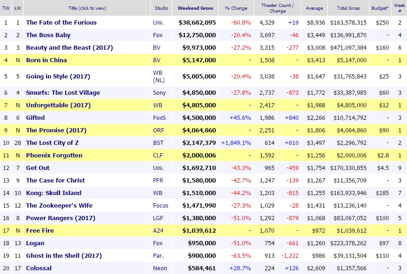Open the CLF studio link
The height and width of the screenshot is (274, 407).
(158, 155)
